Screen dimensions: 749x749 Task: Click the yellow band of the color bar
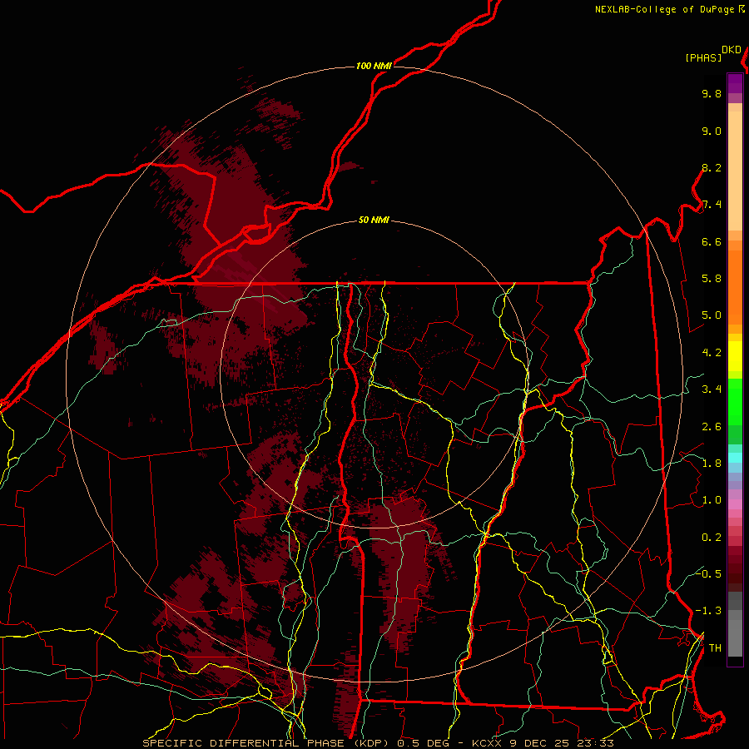click(735, 356)
